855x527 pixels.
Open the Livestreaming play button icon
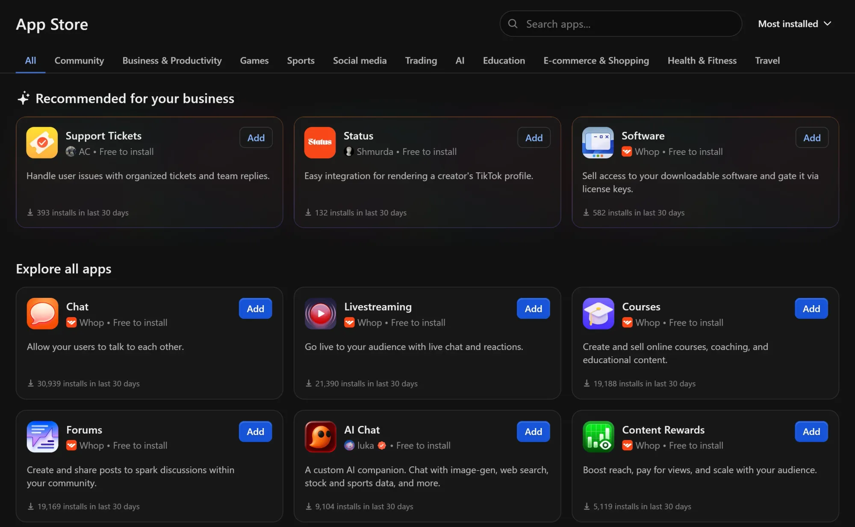(320, 314)
